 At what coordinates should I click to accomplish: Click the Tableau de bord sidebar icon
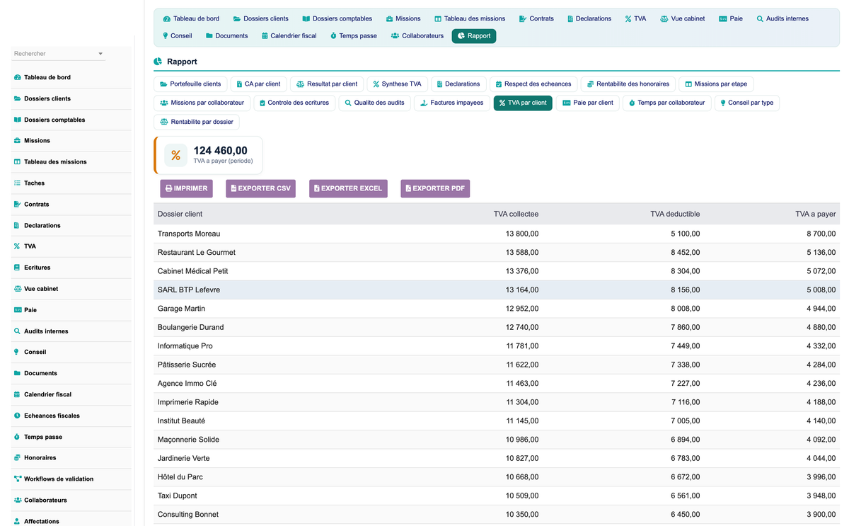[17, 77]
